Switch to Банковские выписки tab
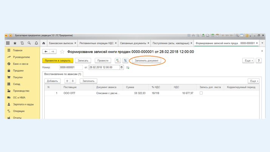The height and width of the screenshot is (152, 270). click(61, 43)
